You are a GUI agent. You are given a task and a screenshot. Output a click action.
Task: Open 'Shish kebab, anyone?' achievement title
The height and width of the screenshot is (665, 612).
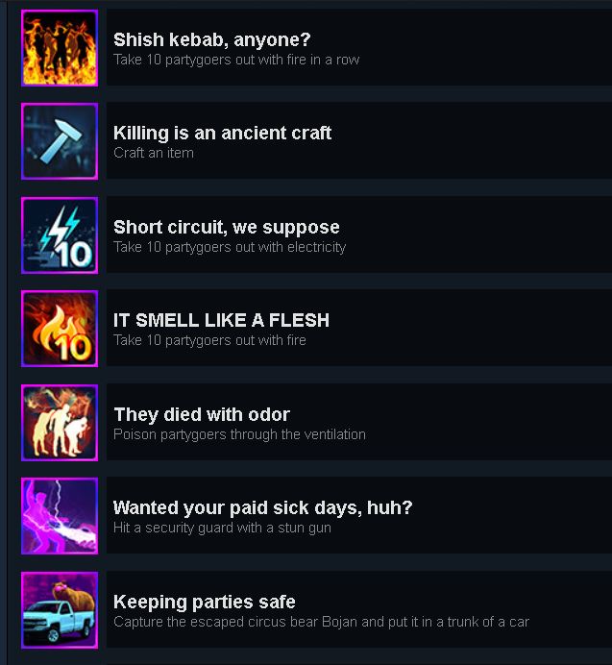point(212,39)
